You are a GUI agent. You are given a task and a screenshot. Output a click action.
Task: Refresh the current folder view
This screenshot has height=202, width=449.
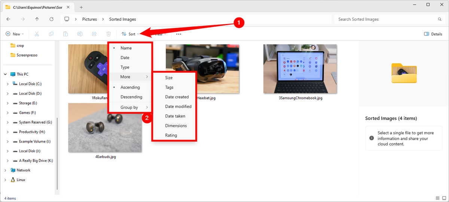click(x=51, y=19)
